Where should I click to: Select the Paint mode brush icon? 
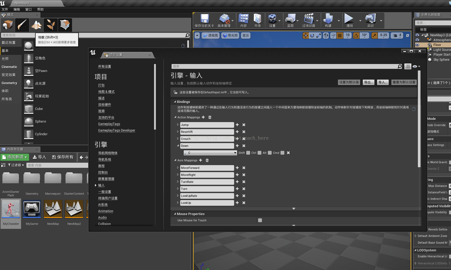pos(22,25)
